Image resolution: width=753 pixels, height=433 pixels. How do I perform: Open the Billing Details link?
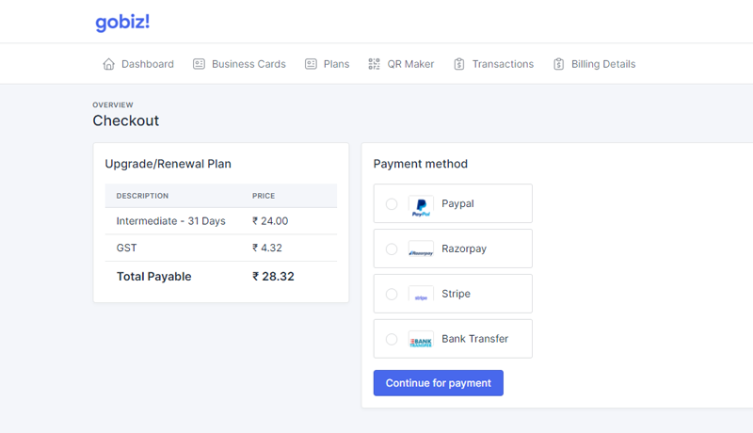[x=603, y=64]
